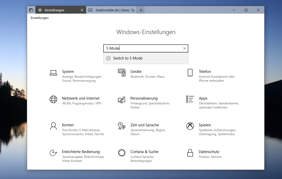Open the Zeit und Sprache heading
This screenshot has width=282, height=179.
click(145, 125)
